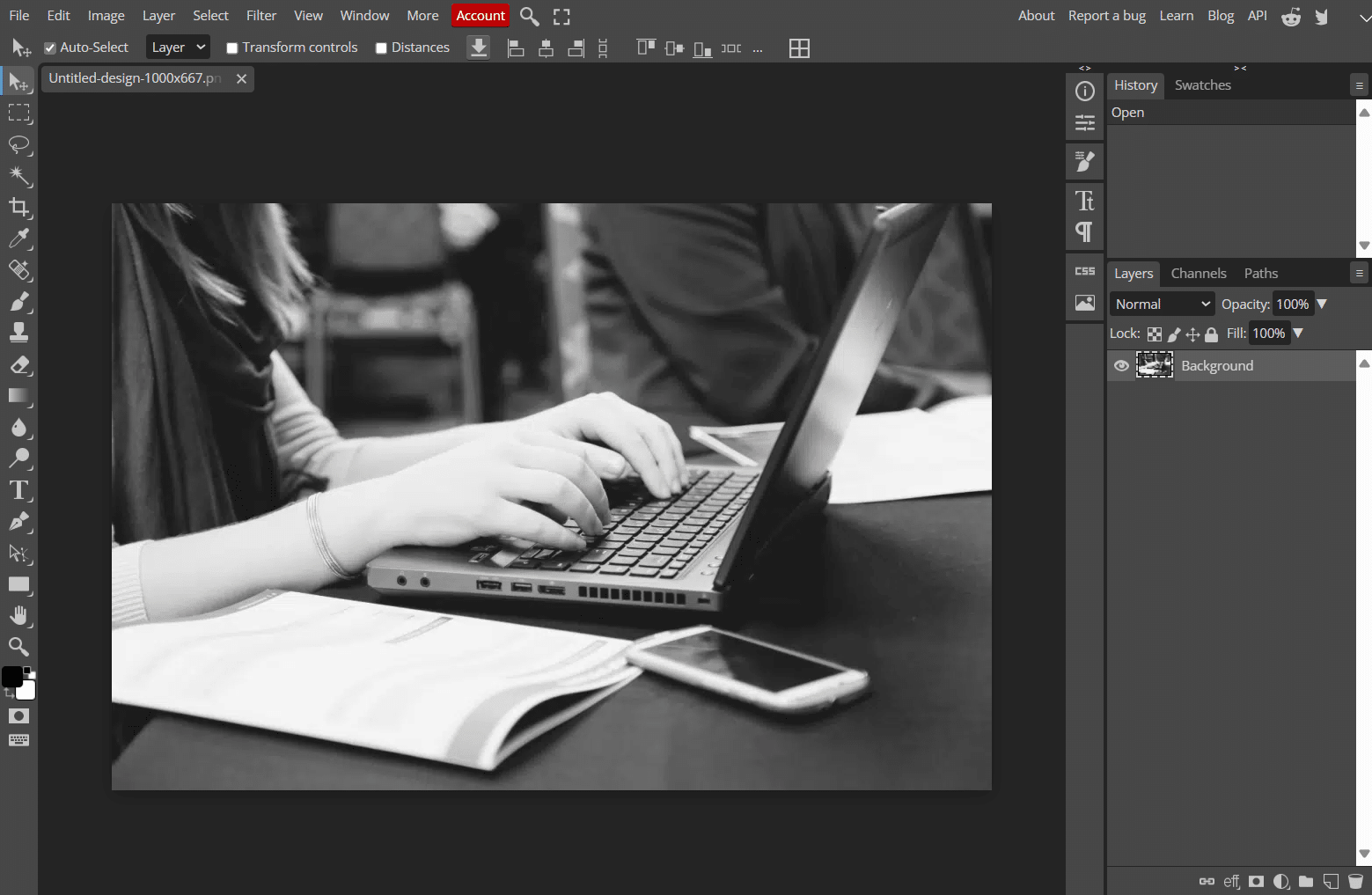Open the Character panel icon on right

[1084, 200]
